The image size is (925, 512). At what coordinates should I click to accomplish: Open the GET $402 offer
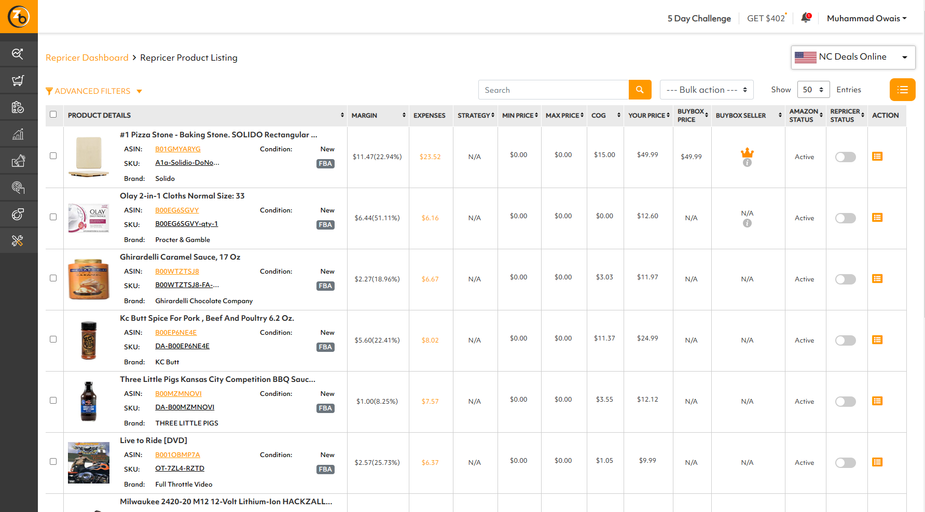click(767, 18)
